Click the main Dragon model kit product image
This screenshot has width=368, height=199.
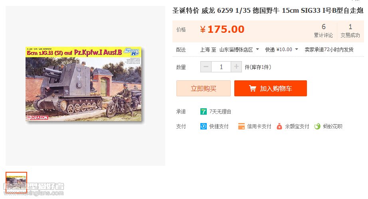tap(83, 84)
